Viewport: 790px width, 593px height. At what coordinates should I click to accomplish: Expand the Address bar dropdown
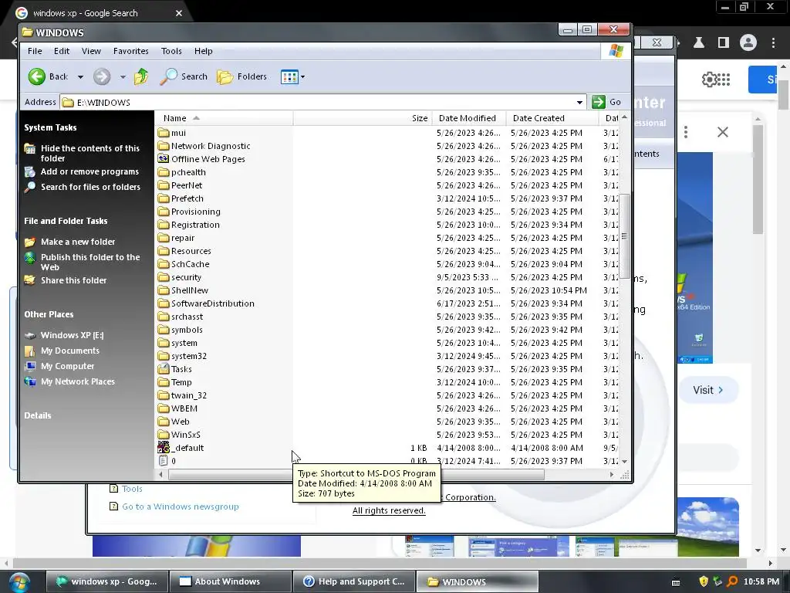coord(580,103)
